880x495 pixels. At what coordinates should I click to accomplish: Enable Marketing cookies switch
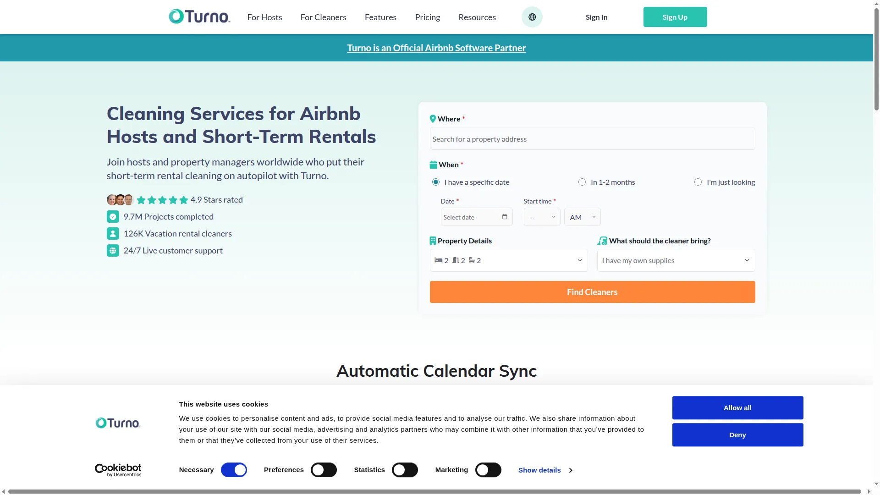(x=488, y=470)
